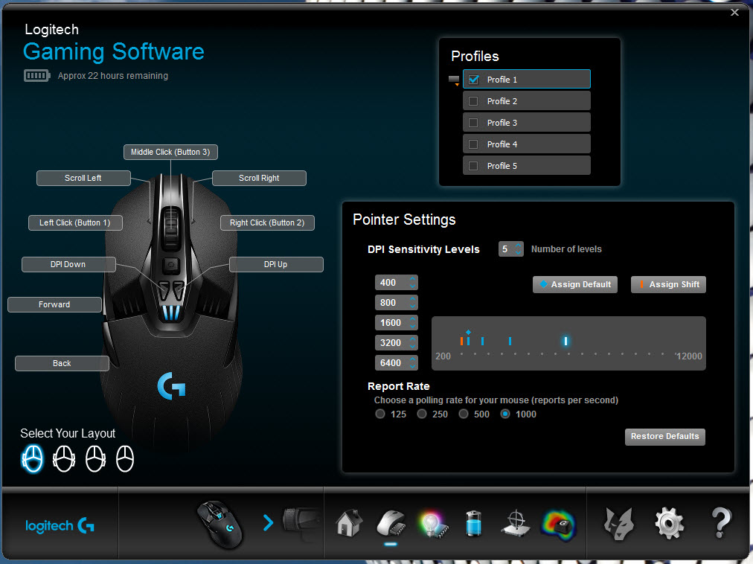
Task: Click the Left Click (Button 1) label
Action: click(x=75, y=223)
